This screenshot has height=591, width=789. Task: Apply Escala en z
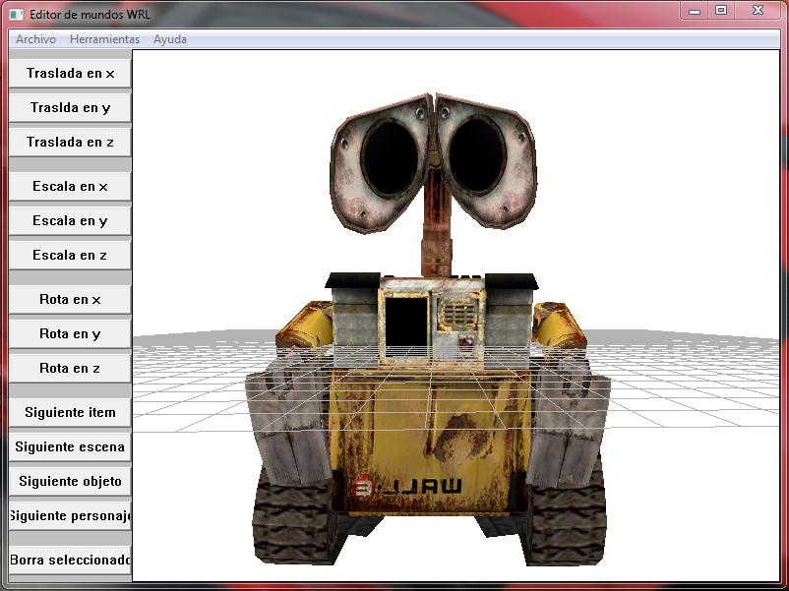pos(71,256)
